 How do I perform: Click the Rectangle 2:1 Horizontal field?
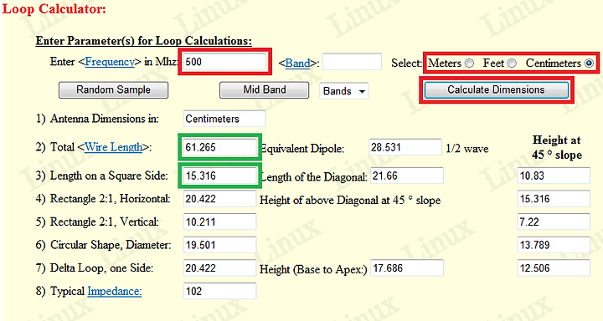(220, 199)
